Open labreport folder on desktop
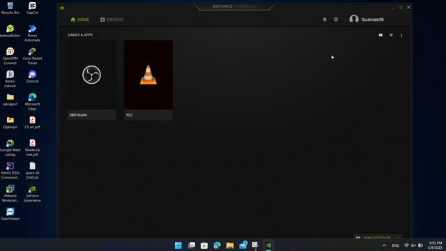 (10, 100)
